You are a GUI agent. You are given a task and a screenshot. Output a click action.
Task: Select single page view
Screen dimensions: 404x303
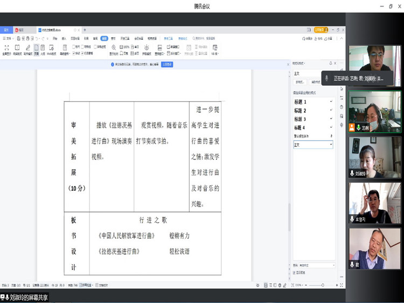click(135, 47)
